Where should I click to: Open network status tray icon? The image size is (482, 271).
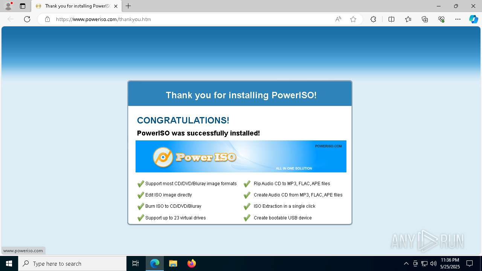pos(424,263)
